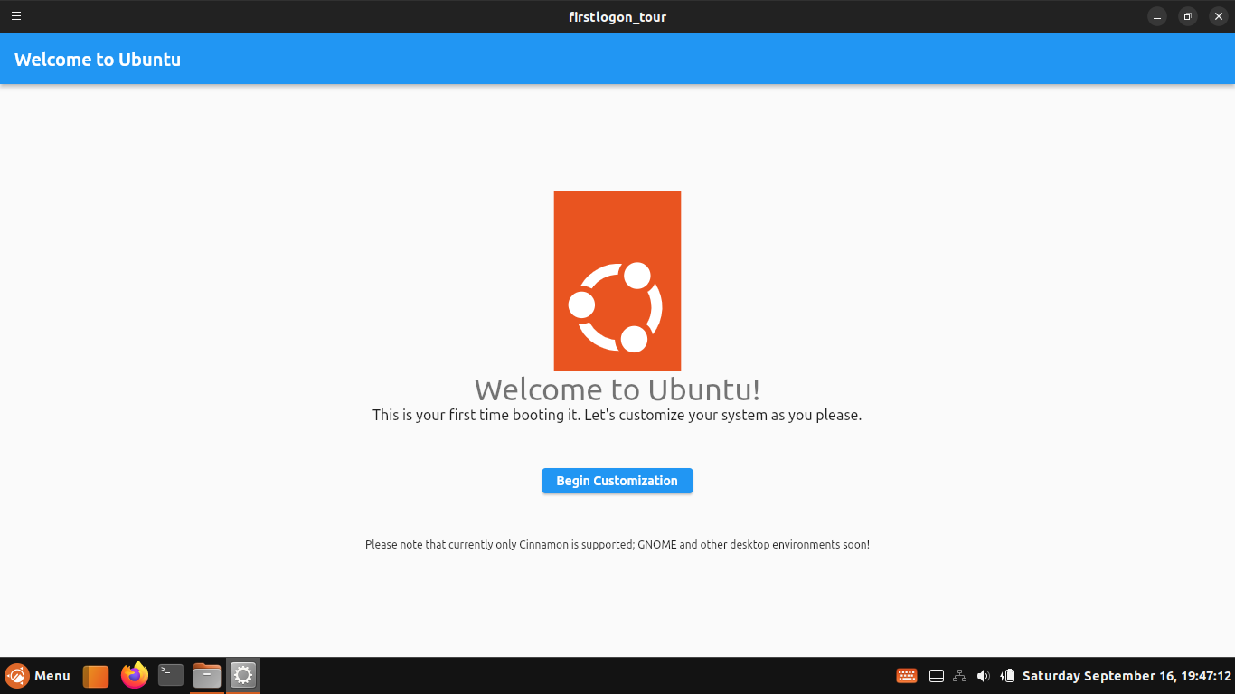The width and height of the screenshot is (1235, 694).
Task: Click the Ubuntu logo image
Action: click(617, 281)
